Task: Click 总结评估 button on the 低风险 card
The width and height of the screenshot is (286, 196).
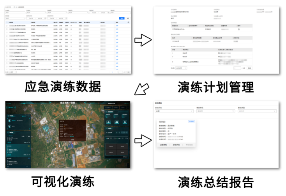Action: (176, 145)
